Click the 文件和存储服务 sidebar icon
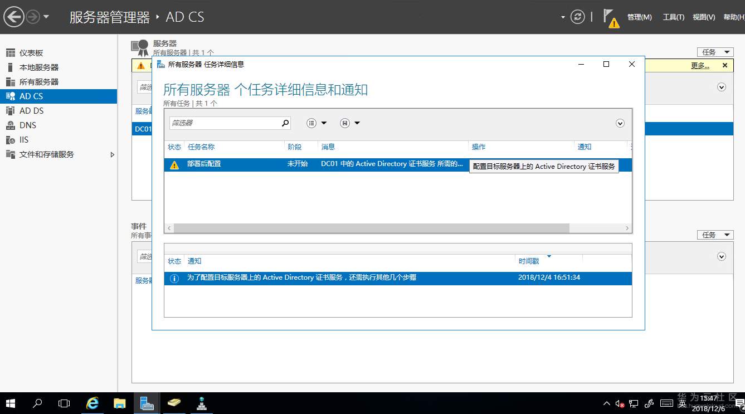 [x=10, y=154]
